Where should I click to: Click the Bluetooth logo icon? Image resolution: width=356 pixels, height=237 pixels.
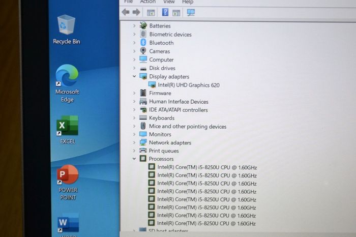click(143, 42)
